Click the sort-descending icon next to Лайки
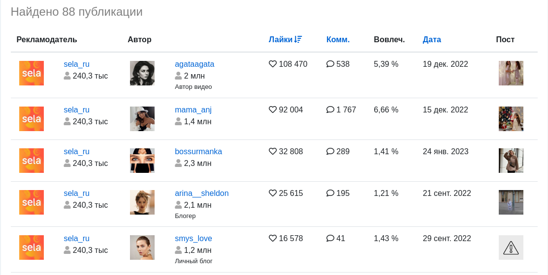The width and height of the screenshot is (548, 275). pyautogui.click(x=298, y=39)
